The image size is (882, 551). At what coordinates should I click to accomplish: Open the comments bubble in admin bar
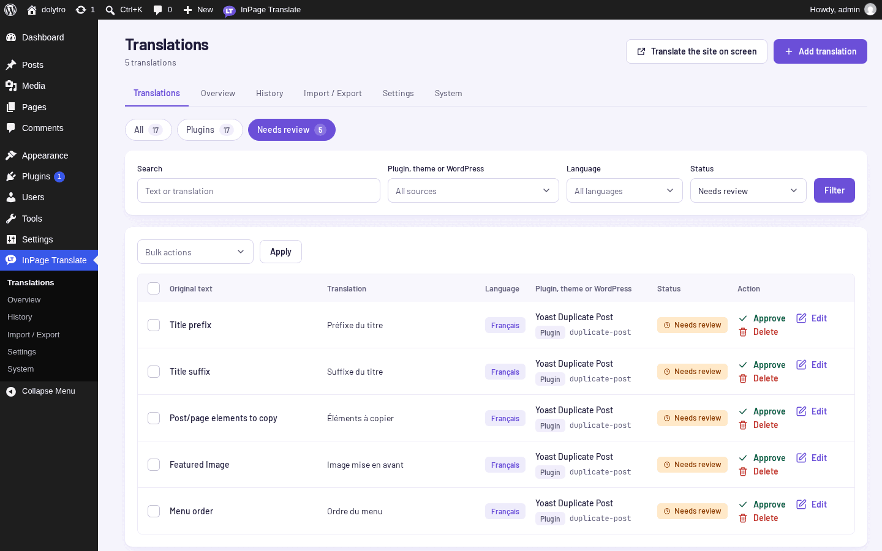tap(158, 10)
